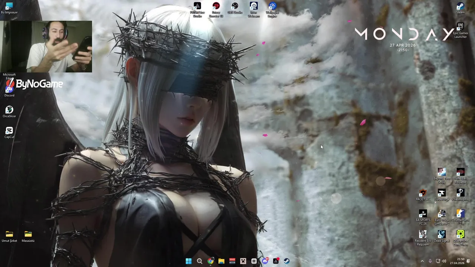Open the Steam desktop shortcut
The width and height of the screenshot is (475, 267).
461,8
